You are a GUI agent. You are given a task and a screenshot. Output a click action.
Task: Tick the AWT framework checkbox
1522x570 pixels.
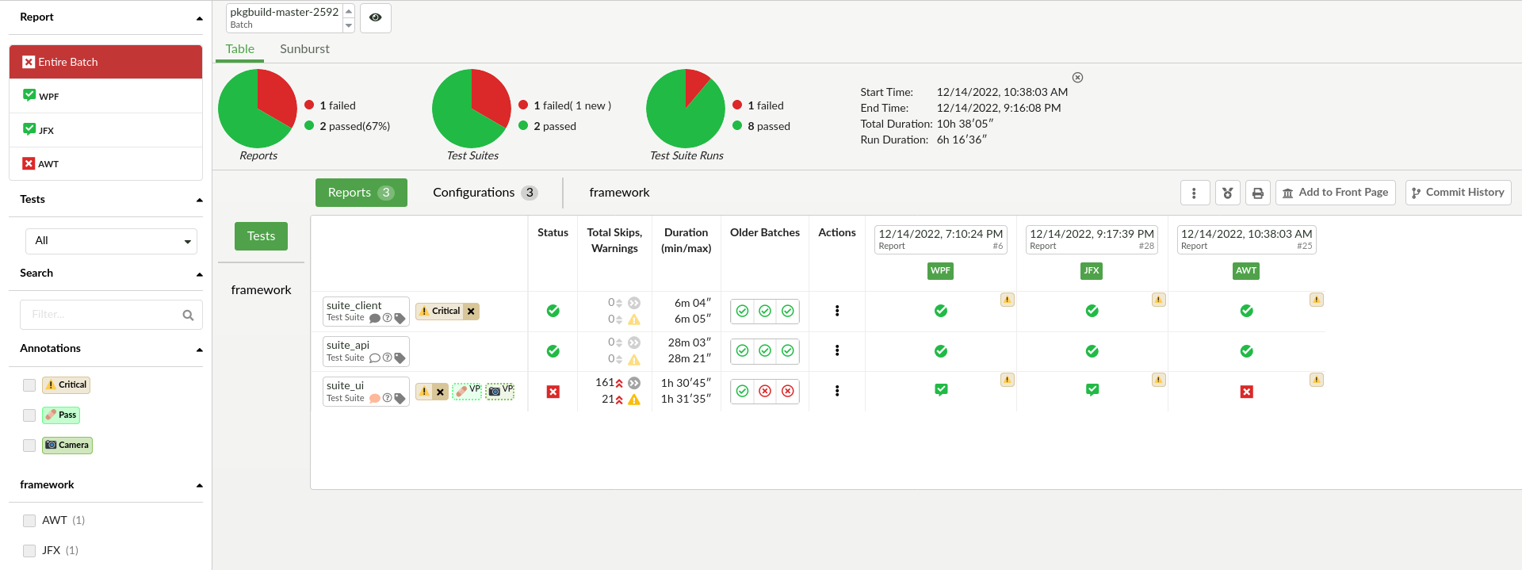[x=29, y=521]
